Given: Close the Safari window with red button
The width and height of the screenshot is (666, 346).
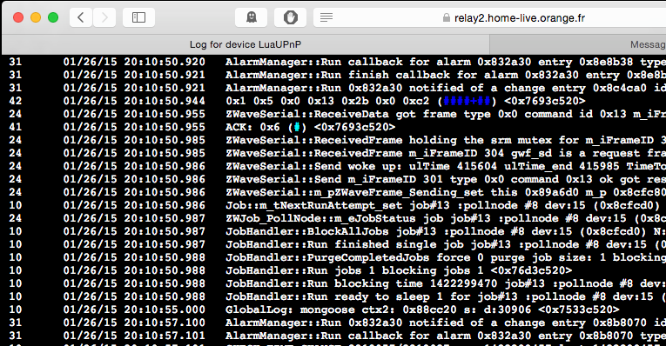Looking at the screenshot, I should click(18, 17).
